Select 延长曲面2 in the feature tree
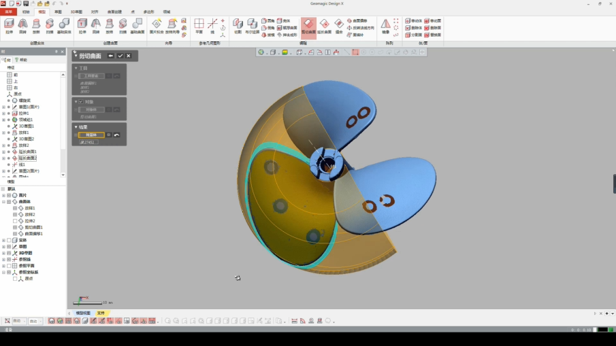 (x=28, y=158)
